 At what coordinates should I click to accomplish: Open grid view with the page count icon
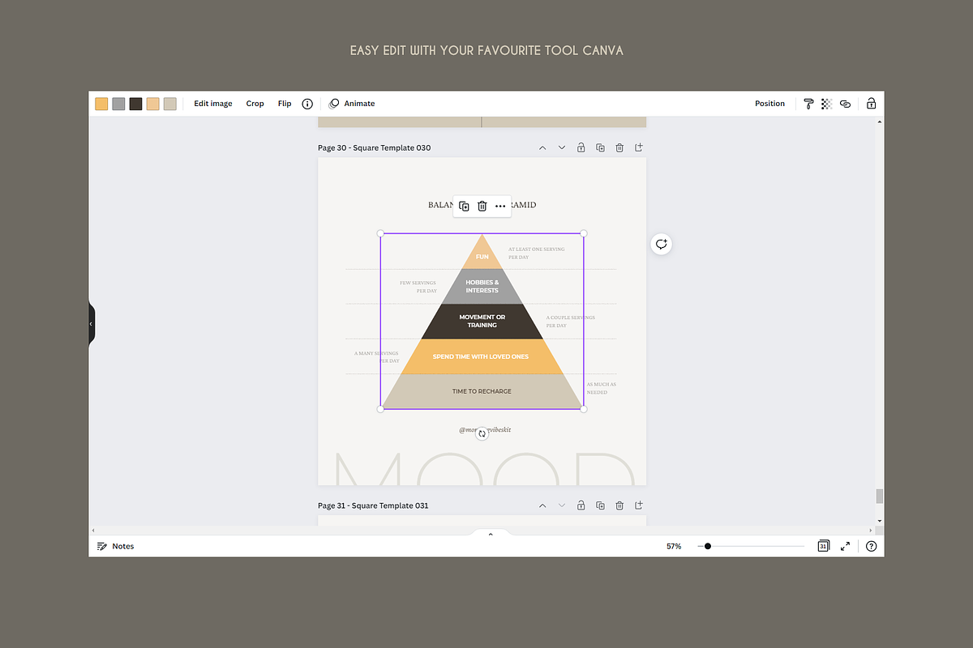(x=823, y=547)
